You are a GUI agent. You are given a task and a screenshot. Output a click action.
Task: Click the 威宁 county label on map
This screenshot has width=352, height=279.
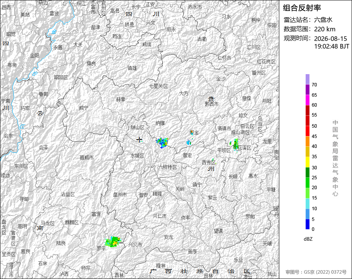tap(83, 108)
